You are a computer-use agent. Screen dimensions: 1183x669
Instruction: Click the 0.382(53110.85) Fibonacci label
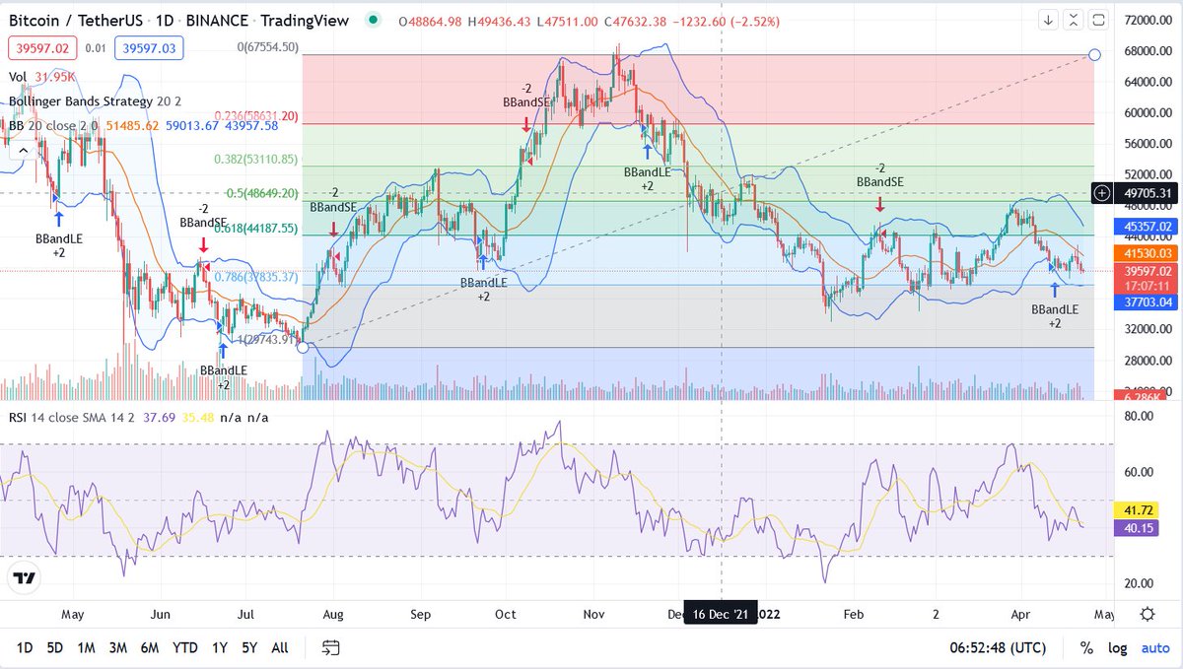pos(256,159)
